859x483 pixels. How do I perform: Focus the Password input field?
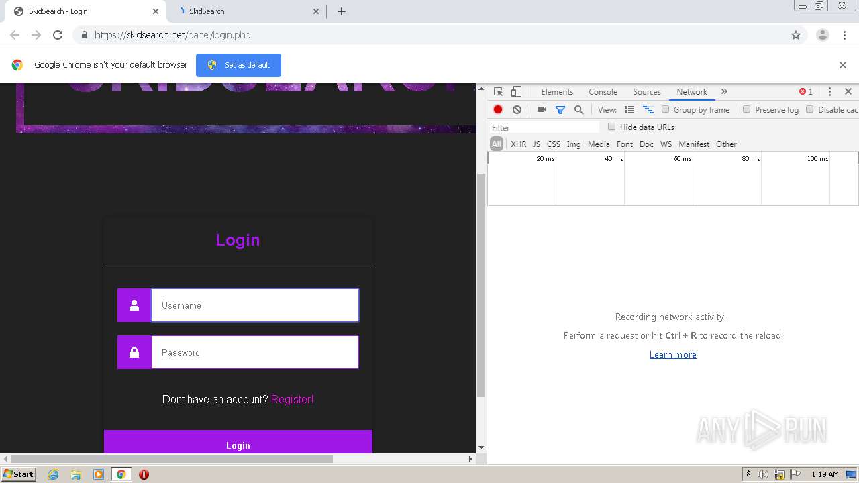click(x=255, y=352)
